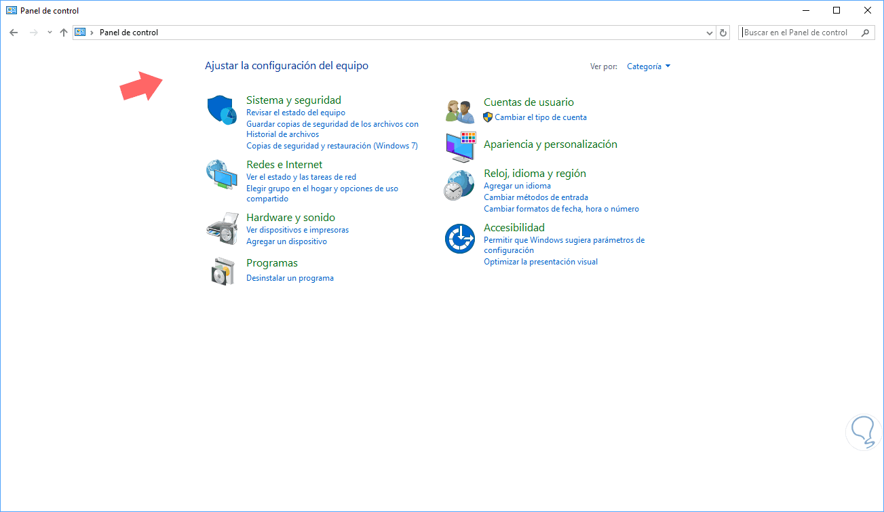Minimize the Panel de control window
The width and height of the screenshot is (884, 512).
click(806, 10)
